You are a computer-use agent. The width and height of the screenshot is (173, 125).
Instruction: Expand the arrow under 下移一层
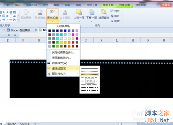pos(92,21)
